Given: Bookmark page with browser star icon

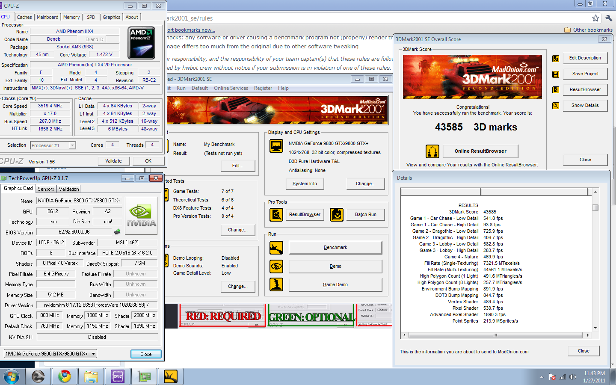Looking at the screenshot, I should tap(595, 18).
